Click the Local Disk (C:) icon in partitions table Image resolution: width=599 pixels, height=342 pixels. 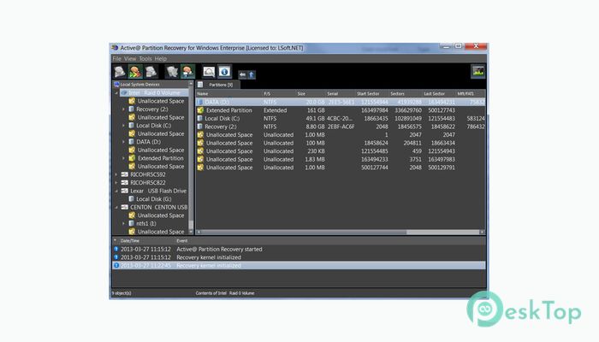(x=199, y=118)
